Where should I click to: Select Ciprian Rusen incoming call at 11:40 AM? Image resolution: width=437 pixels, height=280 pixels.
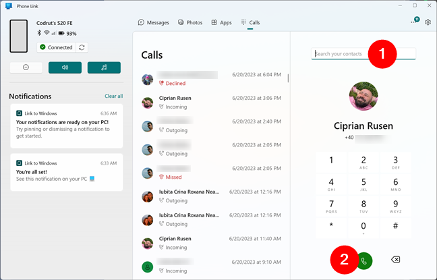point(212,243)
